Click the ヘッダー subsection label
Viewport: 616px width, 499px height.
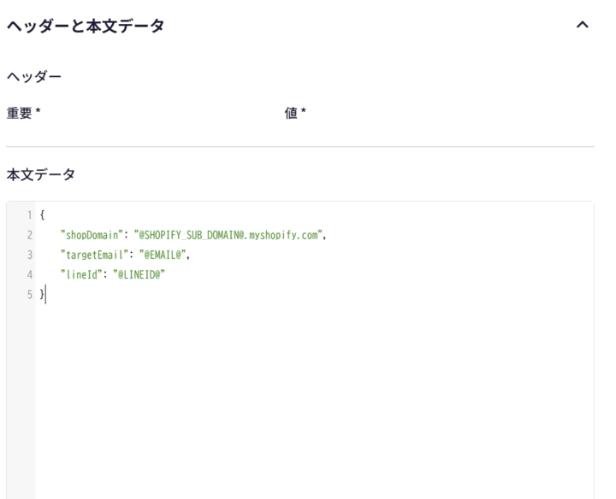pos(33,77)
